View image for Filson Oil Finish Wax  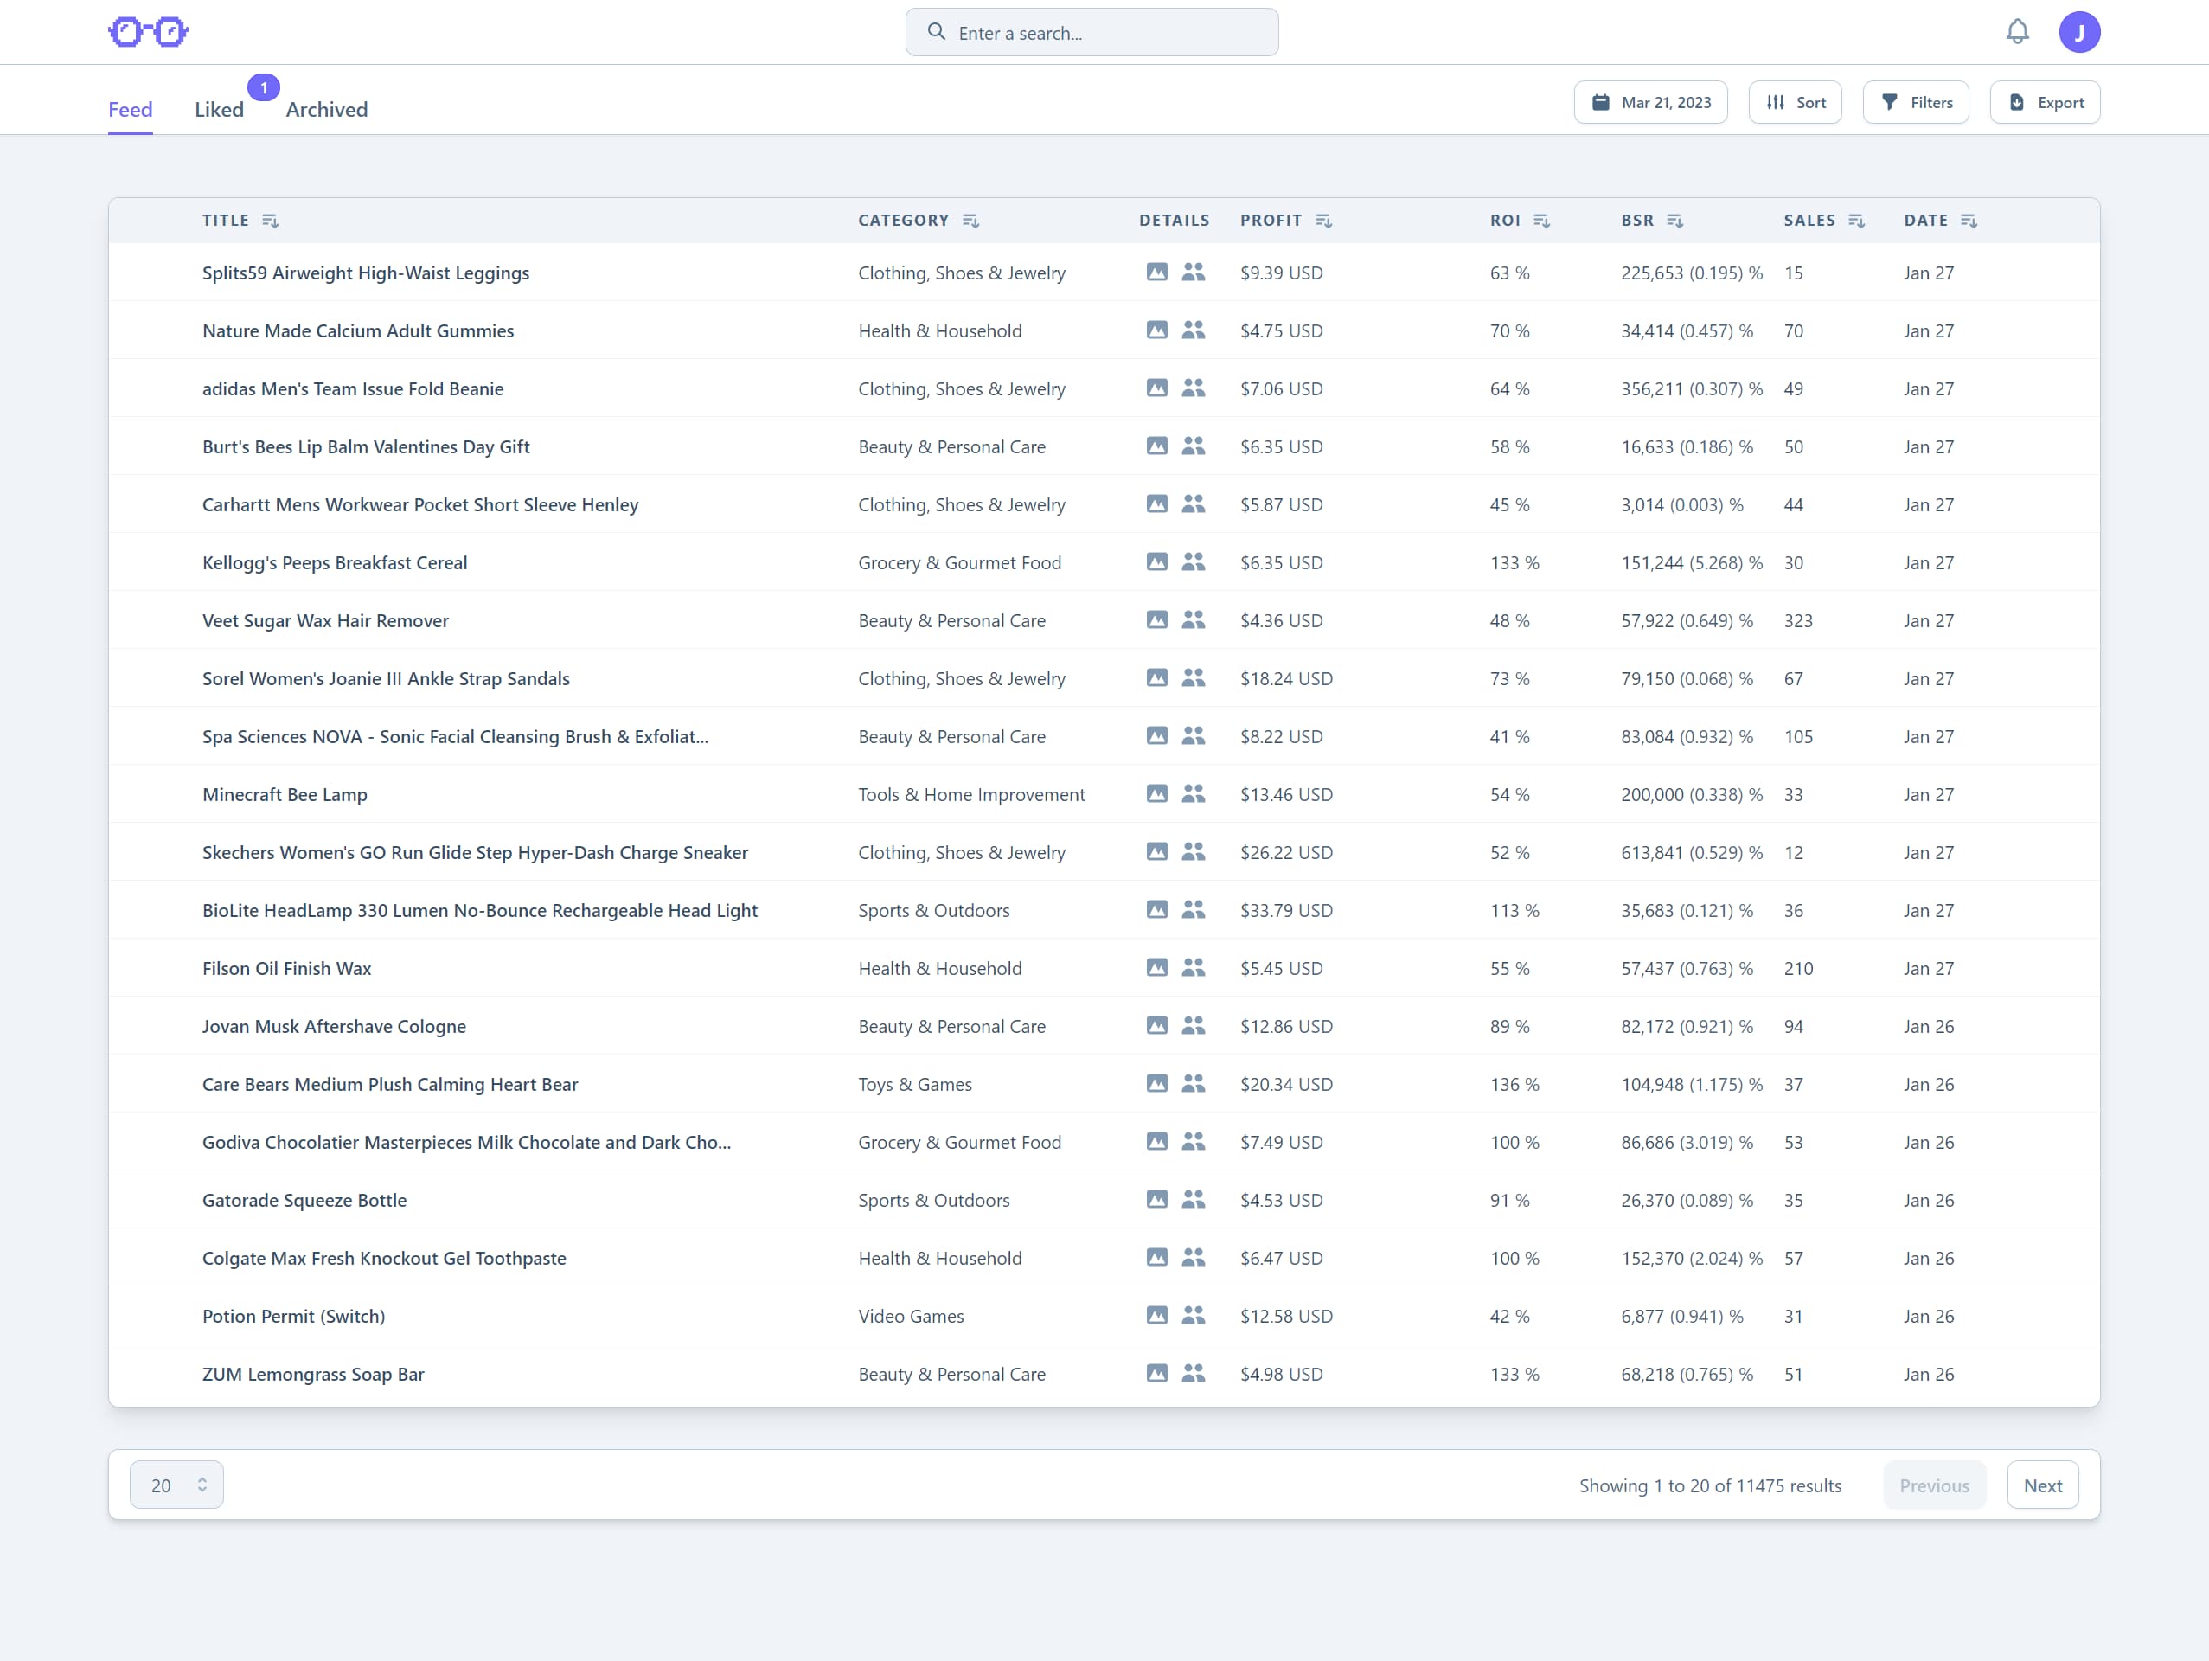(x=1156, y=967)
